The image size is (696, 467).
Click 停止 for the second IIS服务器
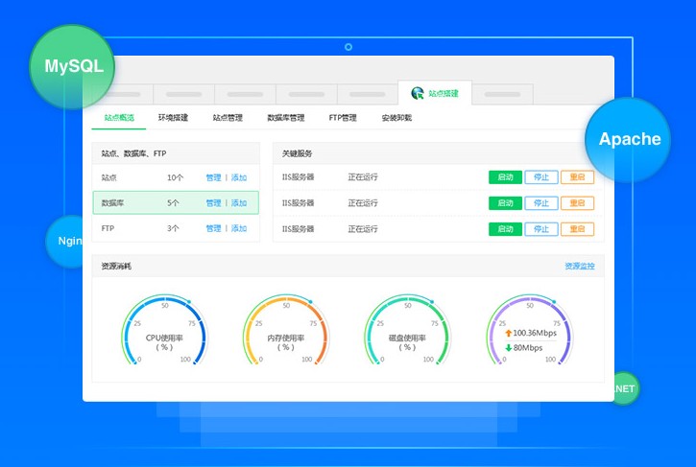pyautogui.click(x=541, y=203)
